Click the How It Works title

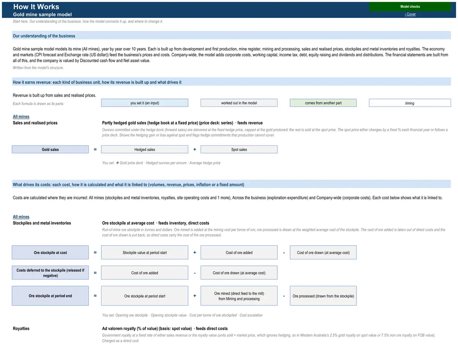pos(36,6)
